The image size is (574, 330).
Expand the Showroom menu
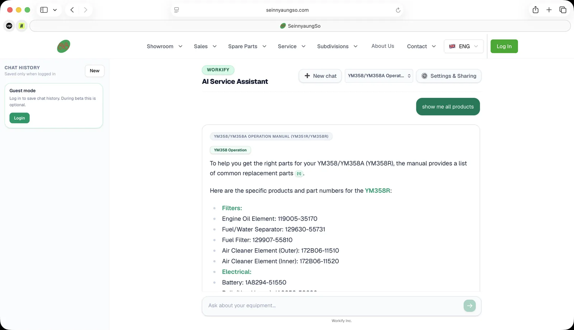[164, 46]
